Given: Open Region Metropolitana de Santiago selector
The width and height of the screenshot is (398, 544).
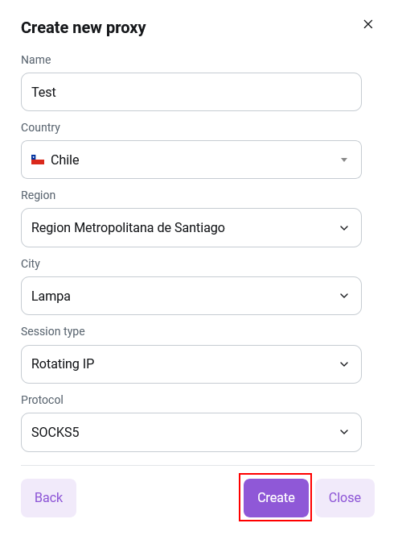Looking at the screenshot, I should (191, 227).
